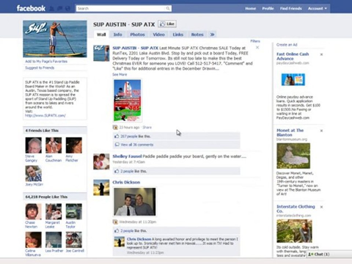Open Chase Newton's profile photo
This screenshot has height=264, width=352.
[x=33, y=212]
